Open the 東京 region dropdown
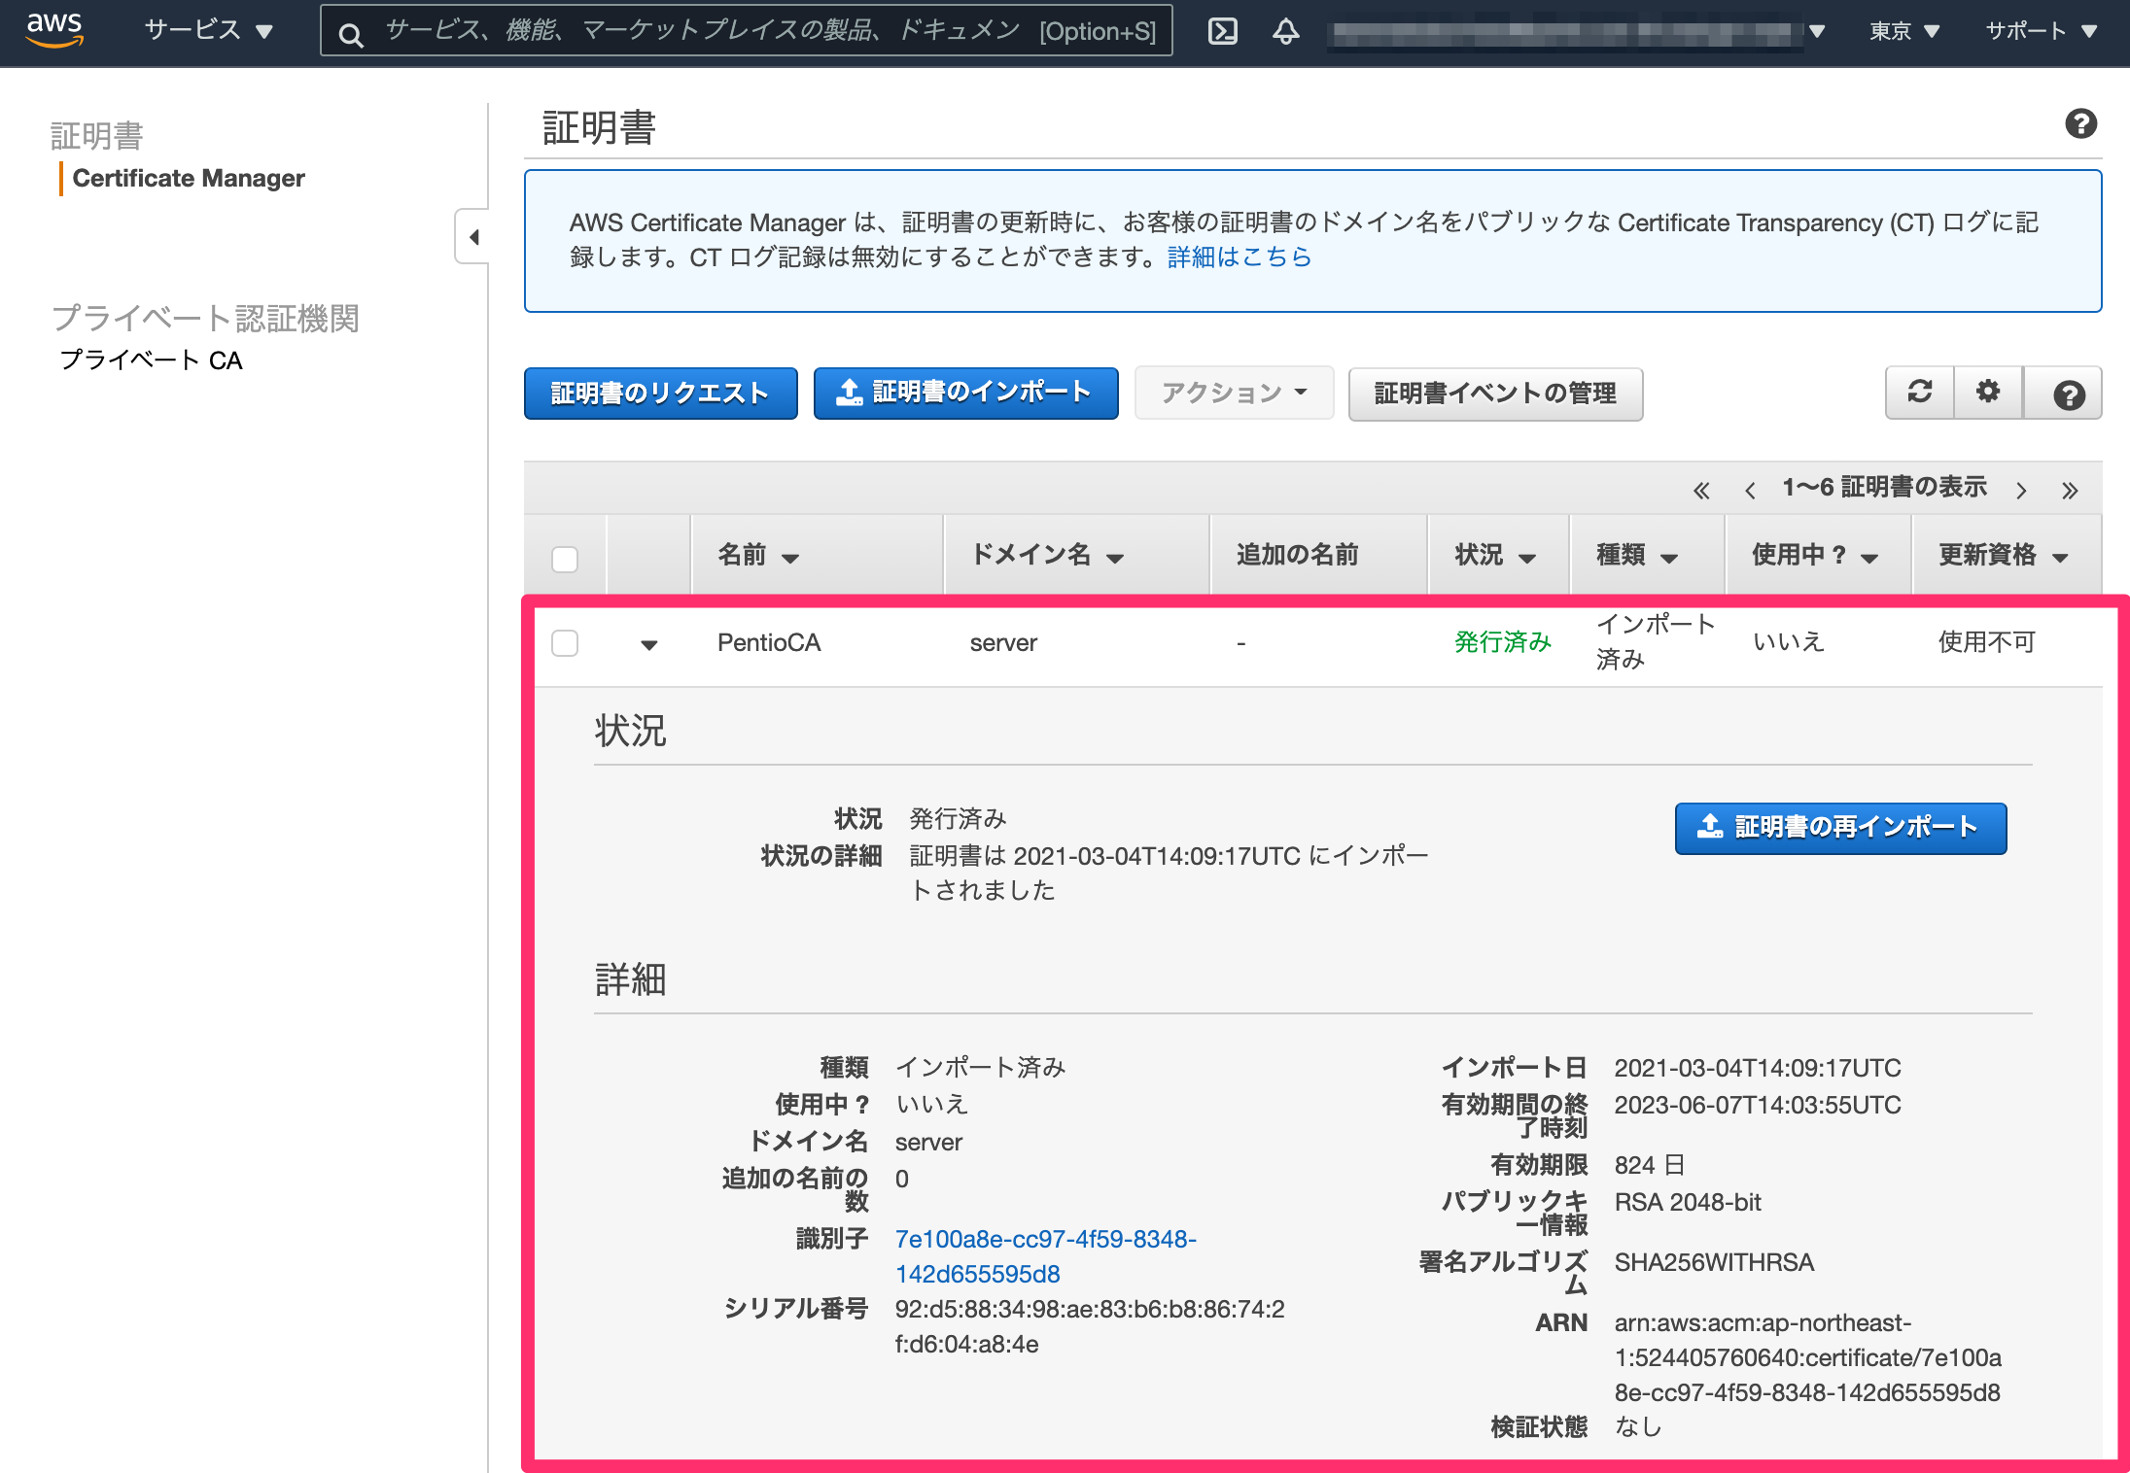This screenshot has height=1473, width=2130. point(1903,31)
